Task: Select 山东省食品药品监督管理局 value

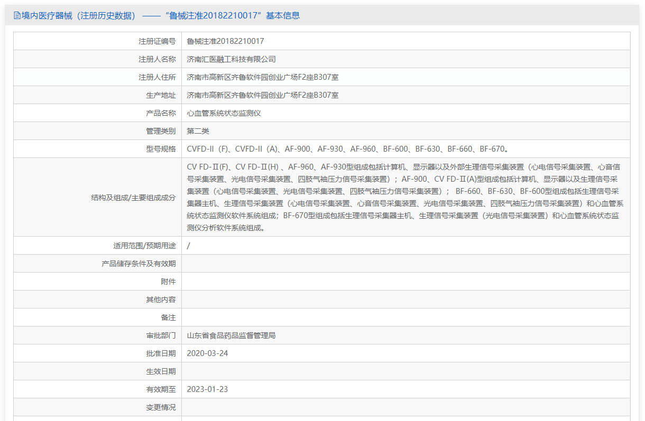Action: point(232,335)
